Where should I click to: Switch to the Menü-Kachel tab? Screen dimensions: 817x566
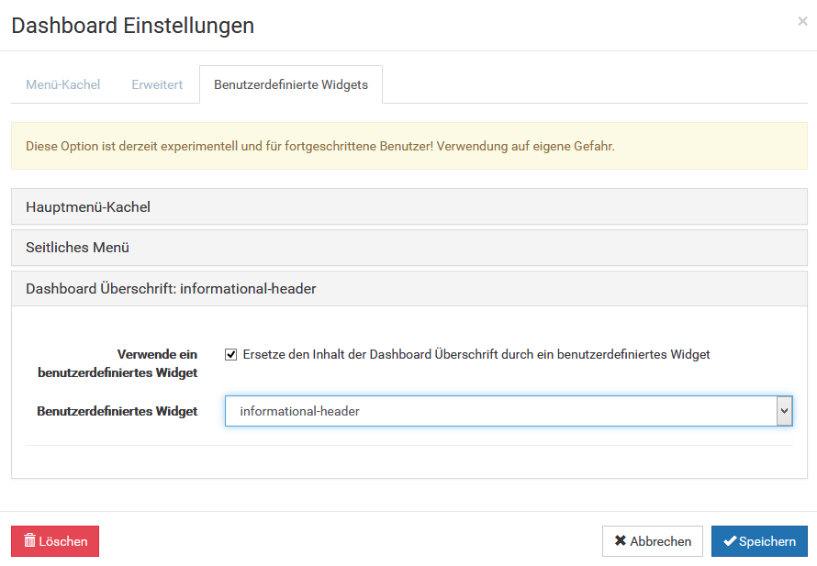click(63, 84)
